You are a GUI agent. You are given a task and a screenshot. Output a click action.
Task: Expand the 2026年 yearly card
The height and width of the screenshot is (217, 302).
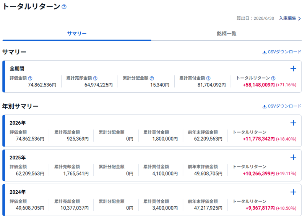click(293, 123)
